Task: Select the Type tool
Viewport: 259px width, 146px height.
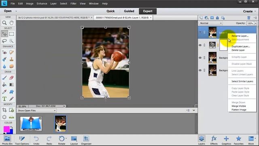Action: pyautogui.click(x=4, y=99)
